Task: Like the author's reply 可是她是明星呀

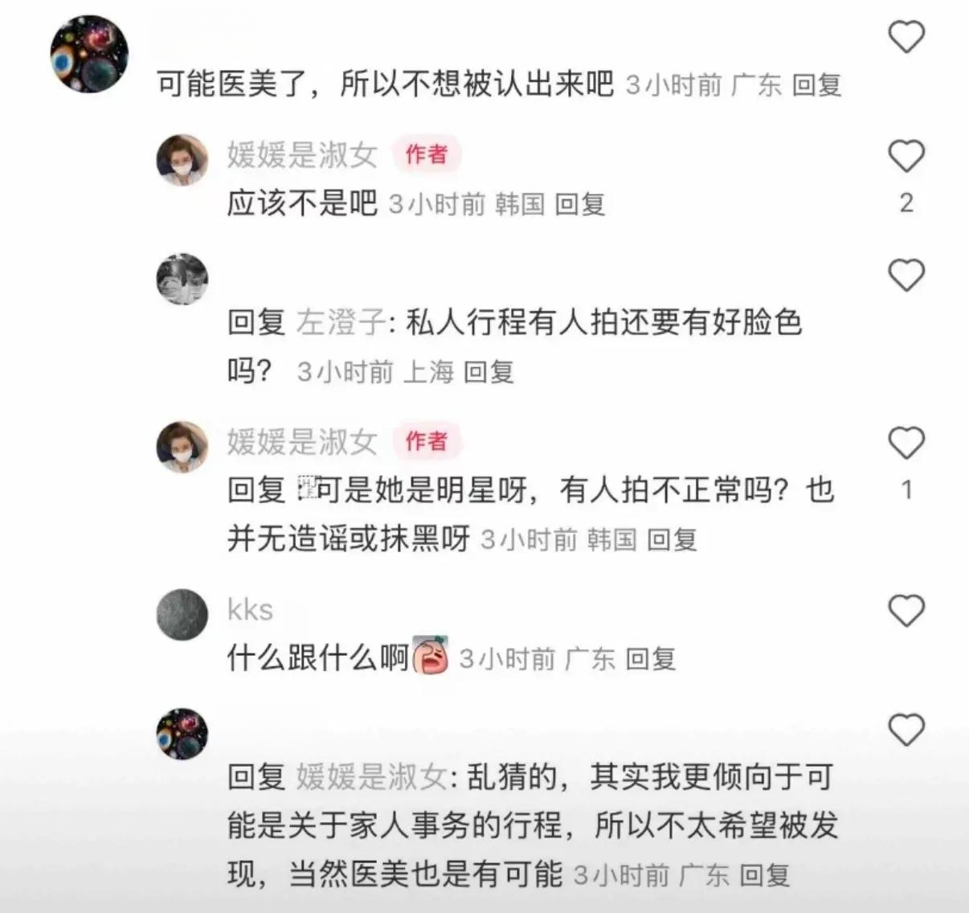Action: coord(906,443)
